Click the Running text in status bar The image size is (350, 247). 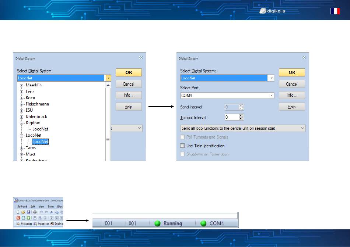(173, 223)
